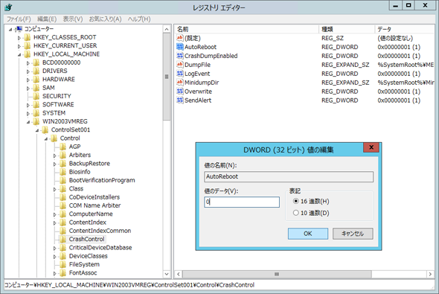Click the 値のデータ(V) input field
Screen dimensions: 439x294
tap(242, 202)
